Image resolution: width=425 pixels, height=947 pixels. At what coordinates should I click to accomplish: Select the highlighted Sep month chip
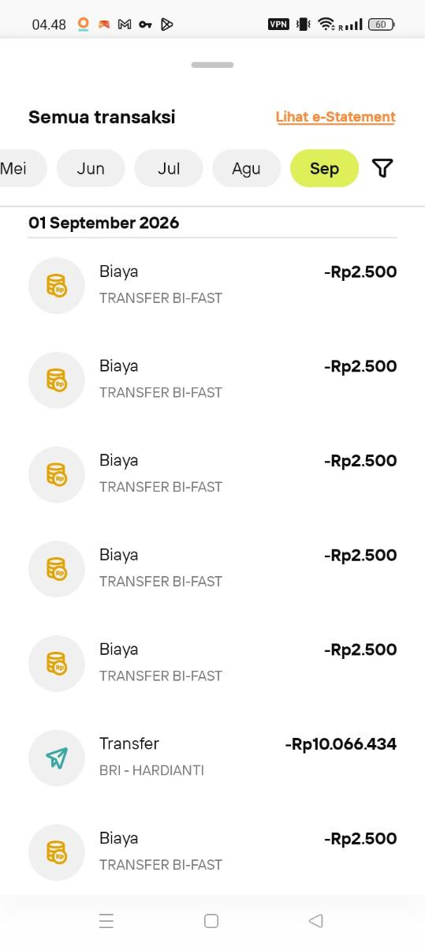(324, 168)
